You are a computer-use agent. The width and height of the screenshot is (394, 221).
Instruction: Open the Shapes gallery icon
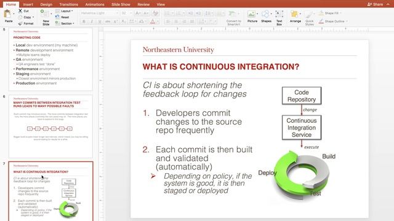265,14
